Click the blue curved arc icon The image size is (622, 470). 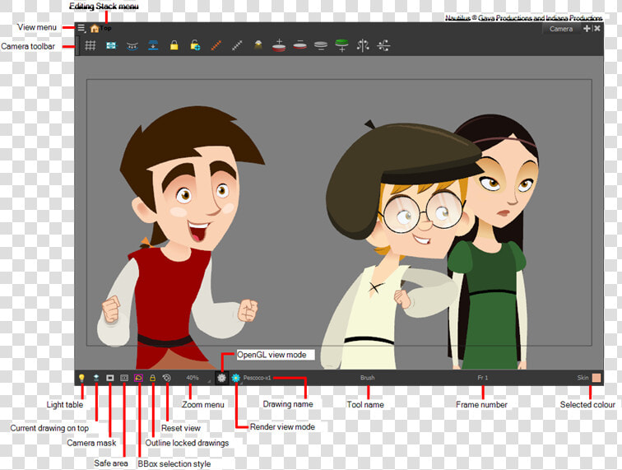(x=132, y=46)
